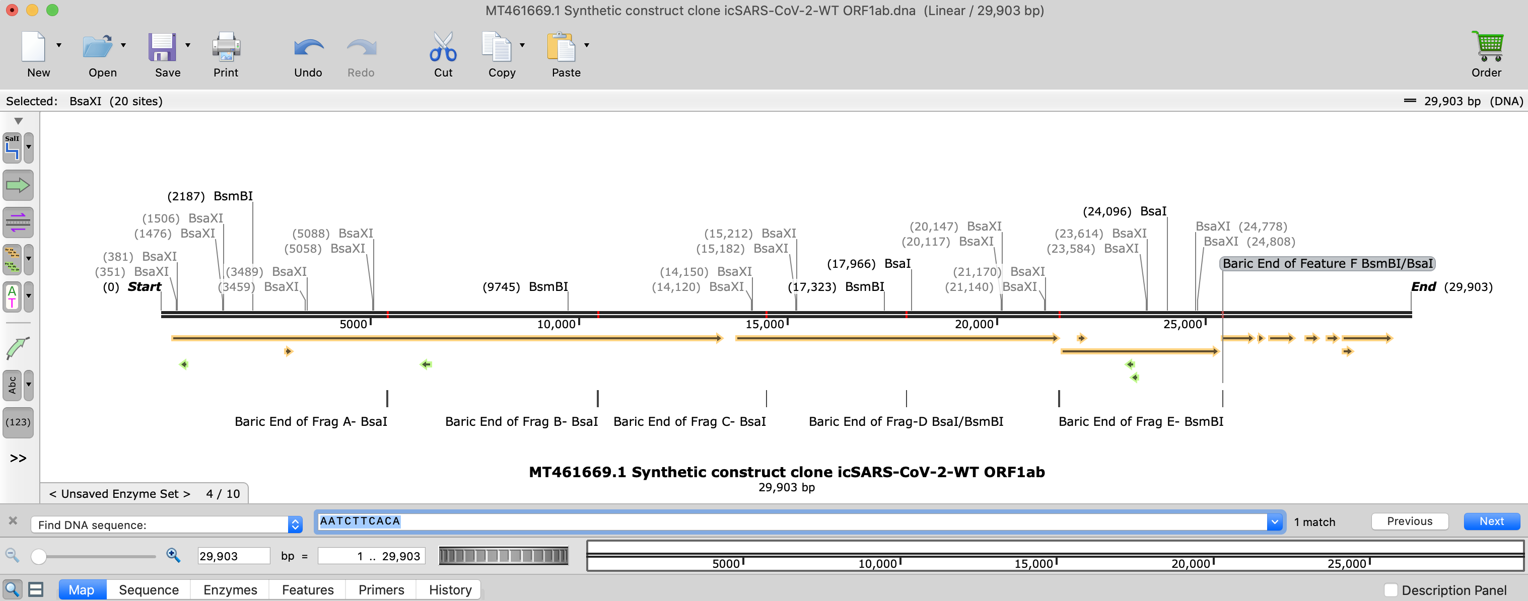Switch to the Primers tab
This screenshot has height=601, width=1528.
381,590
